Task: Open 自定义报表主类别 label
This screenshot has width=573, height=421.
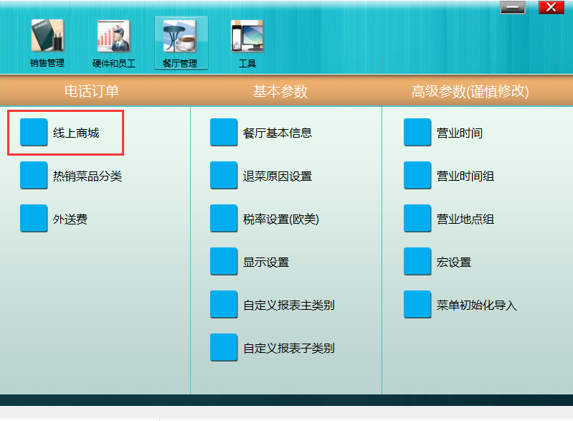Action: coord(289,305)
